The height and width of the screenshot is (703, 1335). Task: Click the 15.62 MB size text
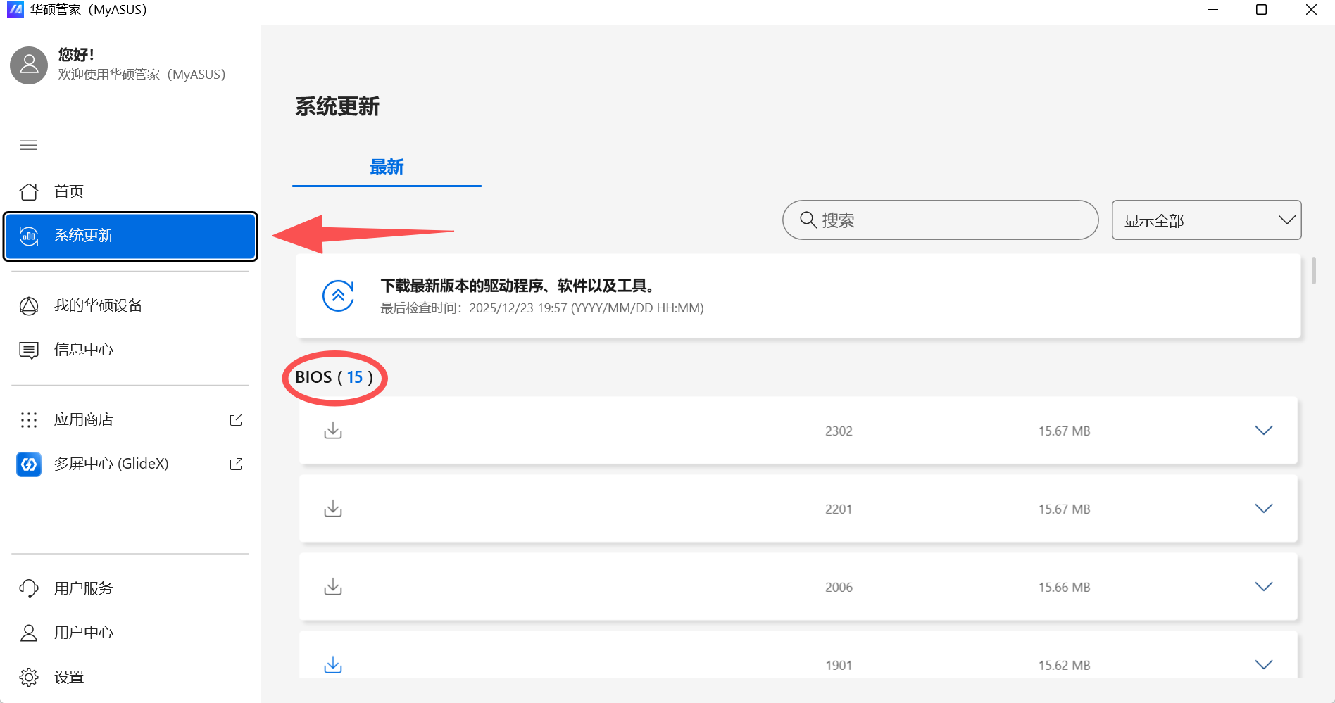coord(1064,666)
